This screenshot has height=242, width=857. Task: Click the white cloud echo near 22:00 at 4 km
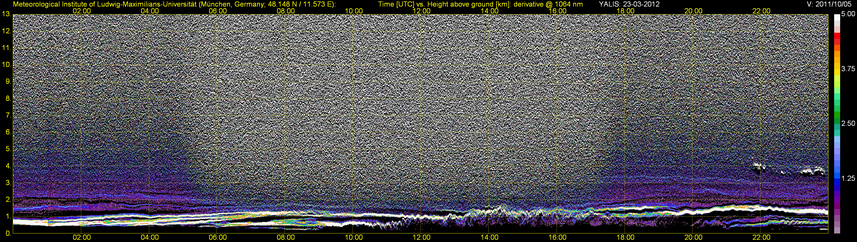759,167
